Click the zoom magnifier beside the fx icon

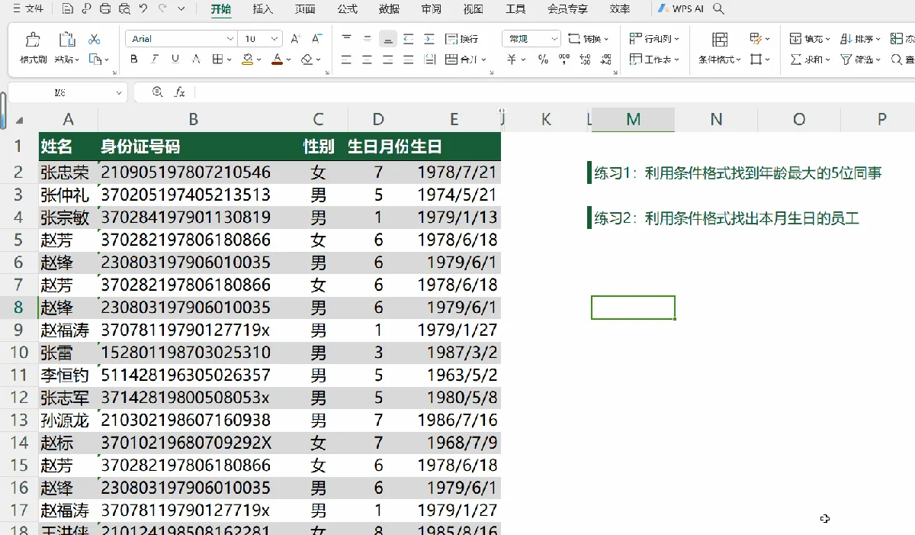pos(158,92)
